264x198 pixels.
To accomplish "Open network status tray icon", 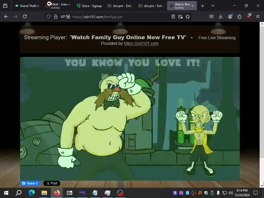I will click(225, 193).
